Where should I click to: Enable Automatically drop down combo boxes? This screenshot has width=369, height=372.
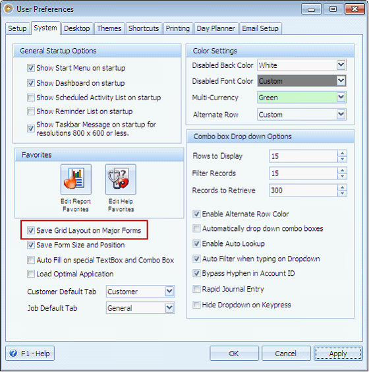coord(196,228)
